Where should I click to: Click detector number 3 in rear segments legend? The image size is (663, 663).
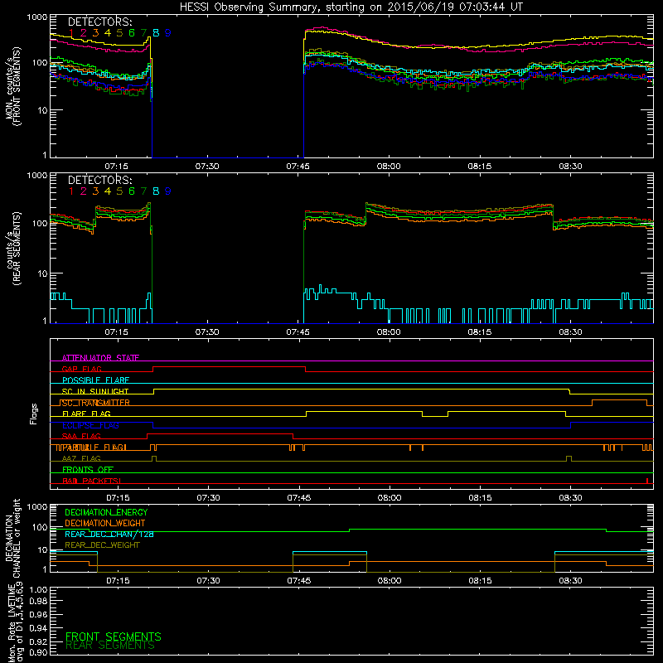tap(95, 191)
